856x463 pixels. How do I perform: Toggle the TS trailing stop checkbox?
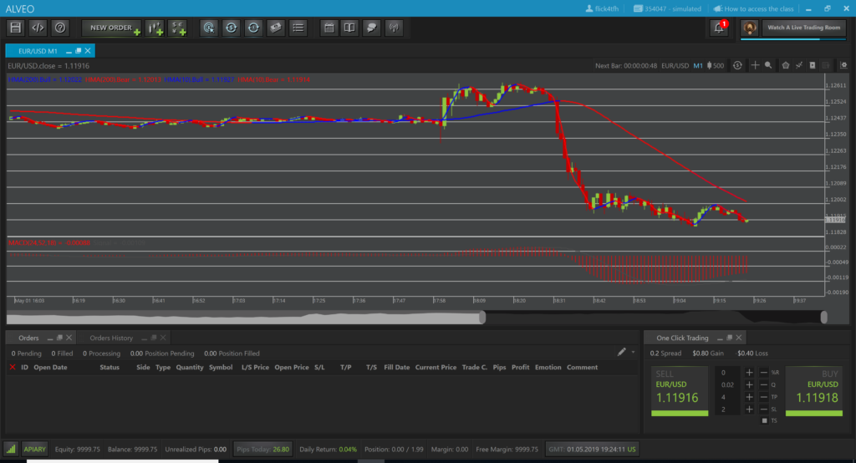pyautogui.click(x=763, y=420)
